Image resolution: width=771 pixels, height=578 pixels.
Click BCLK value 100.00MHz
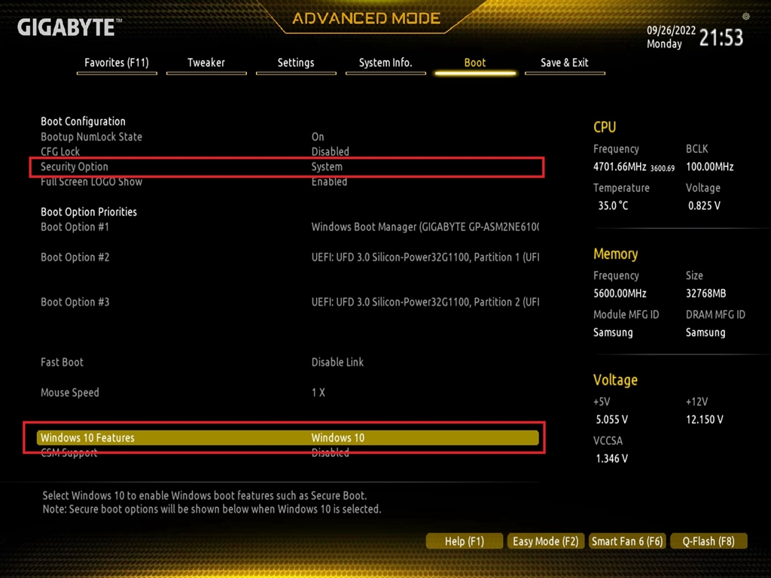pyautogui.click(x=709, y=166)
